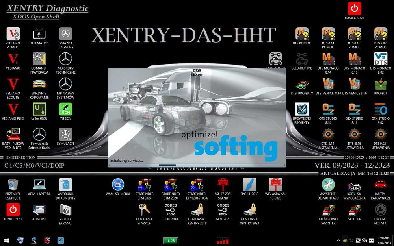Click the Windows Start button
This screenshot has width=394, height=246.
tap(7, 240)
